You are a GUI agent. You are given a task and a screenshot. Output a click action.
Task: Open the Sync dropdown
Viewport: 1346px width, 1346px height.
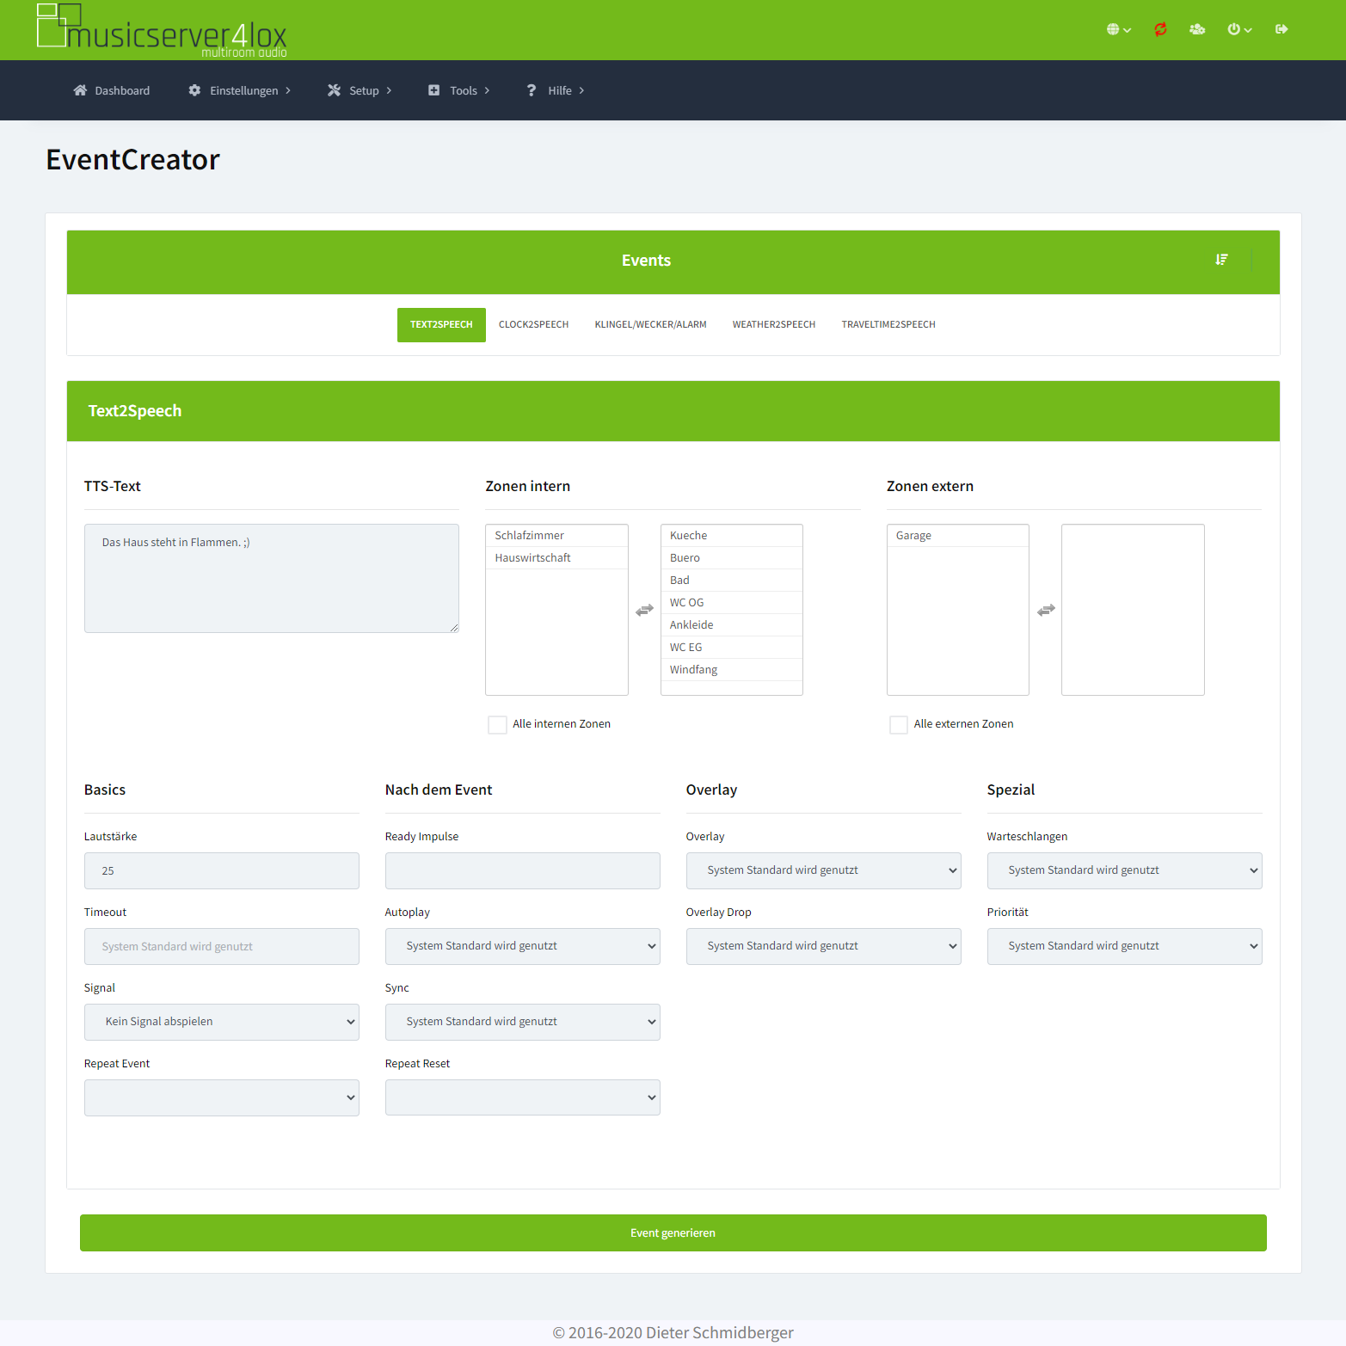tap(523, 1022)
